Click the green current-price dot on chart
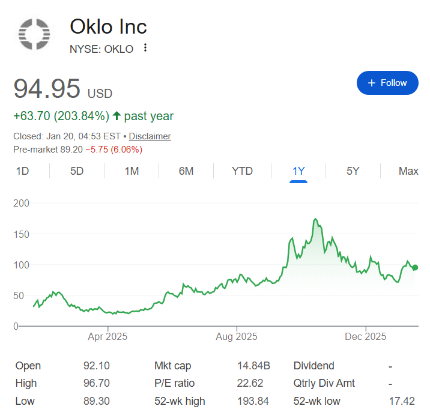 415,268
